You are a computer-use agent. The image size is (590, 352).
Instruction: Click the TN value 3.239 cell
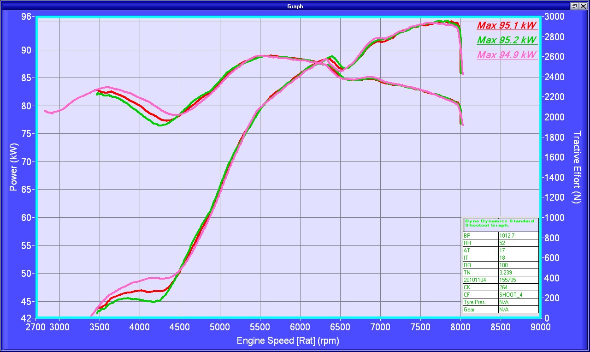coord(518,272)
